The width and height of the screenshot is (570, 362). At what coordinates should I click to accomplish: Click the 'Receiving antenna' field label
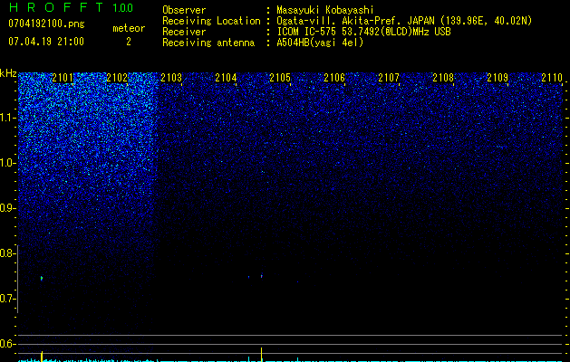(x=208, y=43)
